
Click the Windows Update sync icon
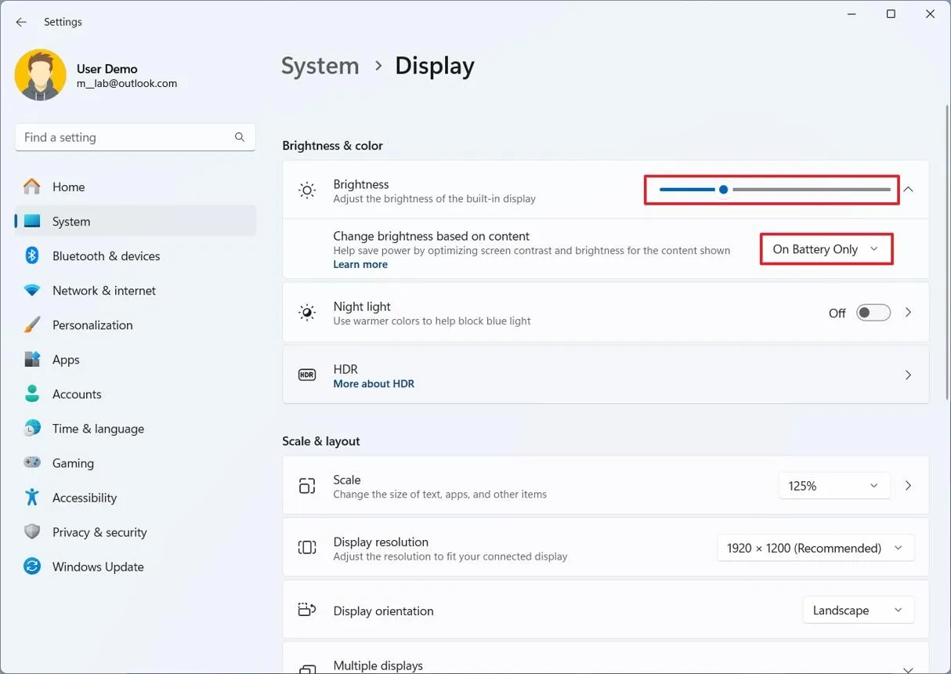(x=32, y=566)
